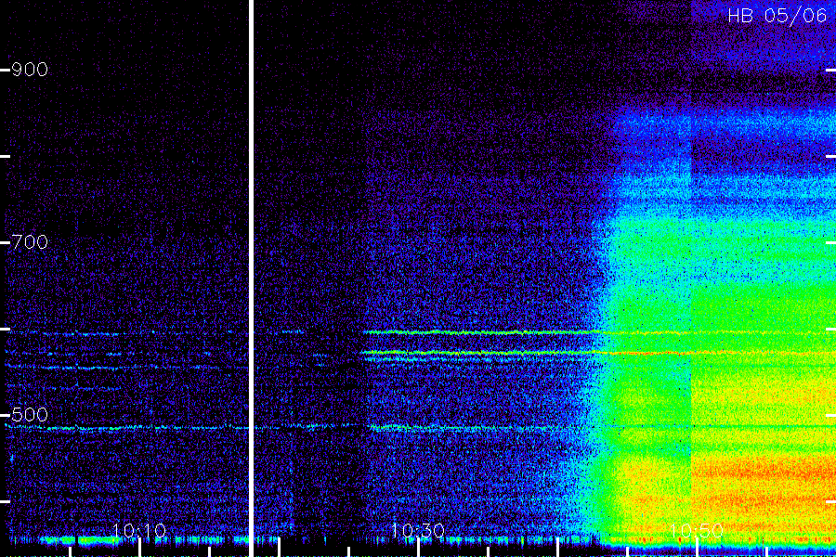Screen dimensions: 836x557
Task: Click the 700 frequency axis label
Action: 30,242
